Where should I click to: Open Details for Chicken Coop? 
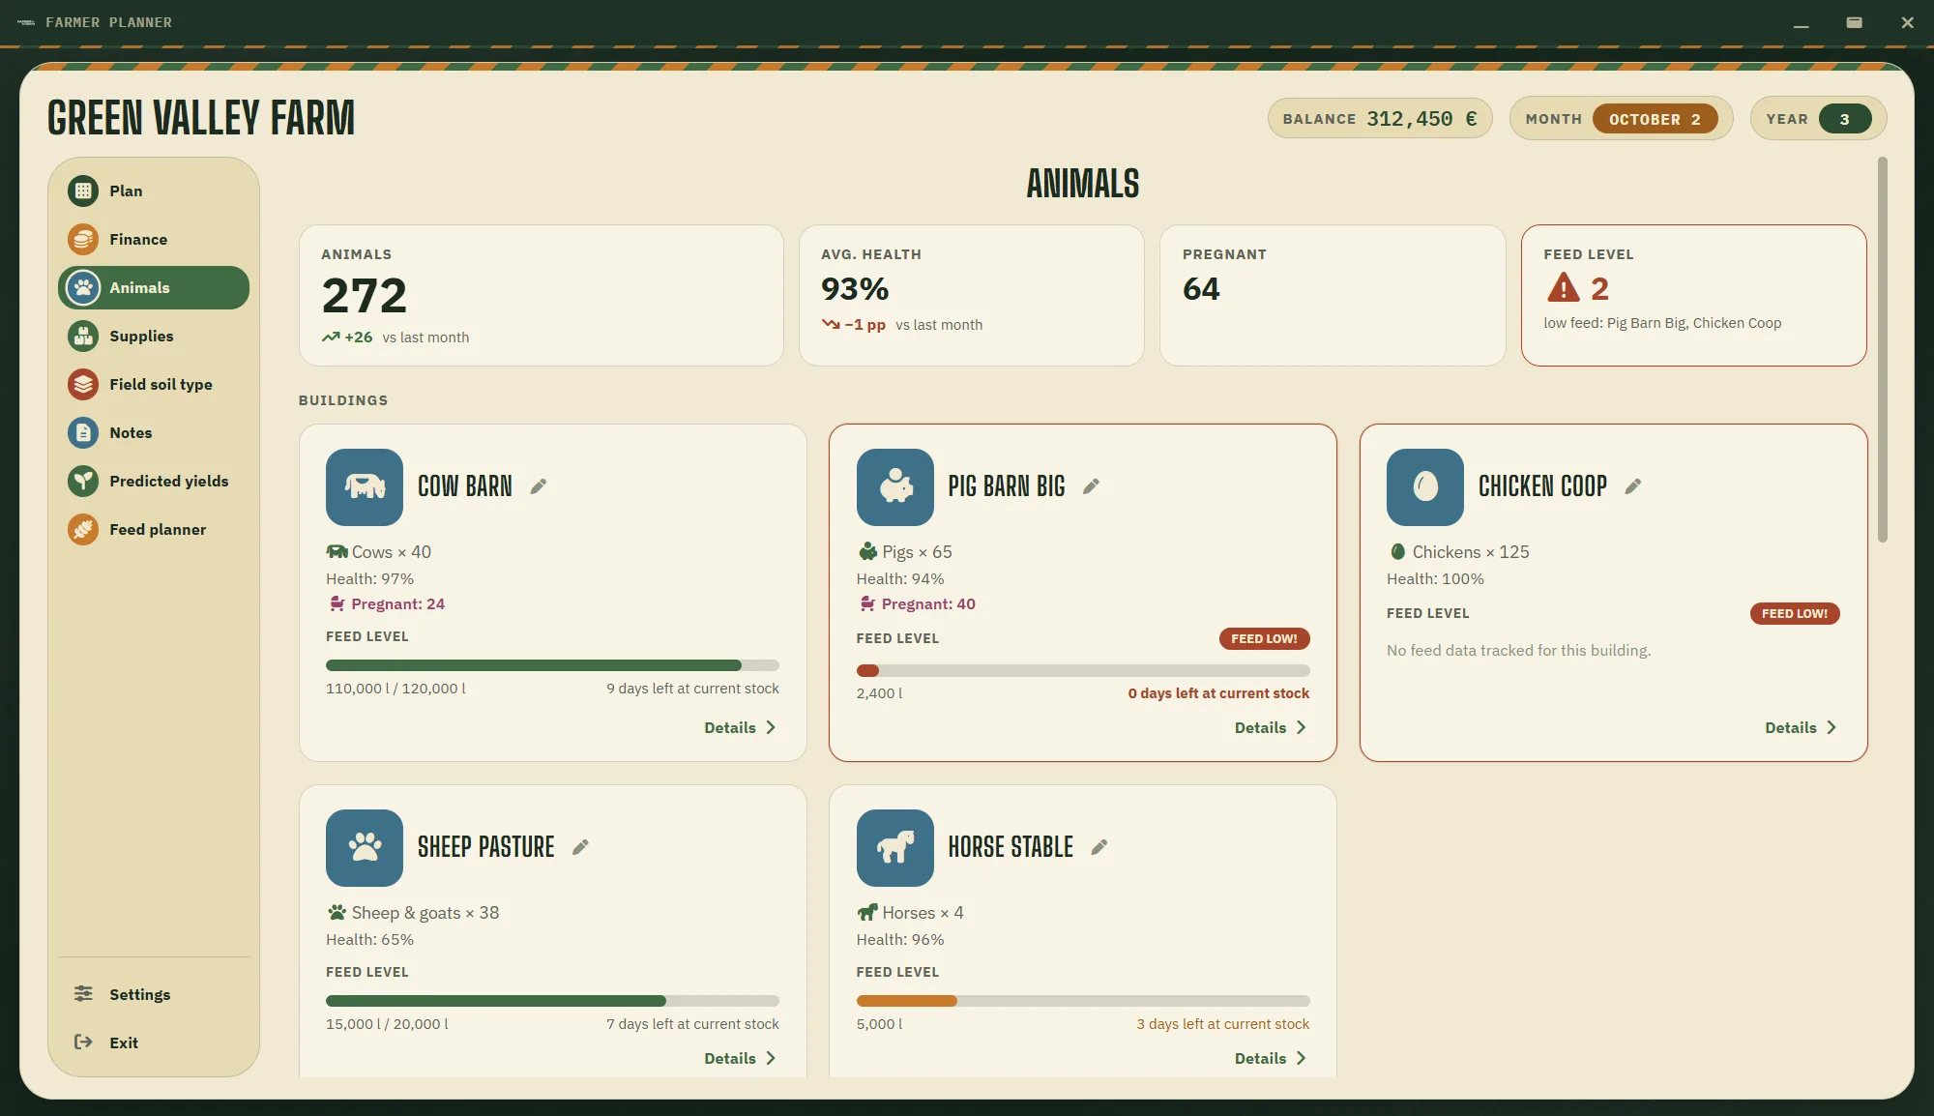tap(1801, 727)
